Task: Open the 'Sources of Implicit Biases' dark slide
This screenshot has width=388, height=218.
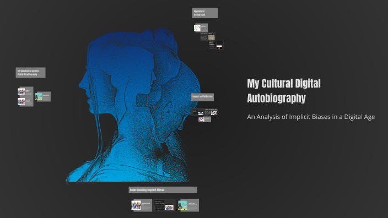Action: (165, 205)
